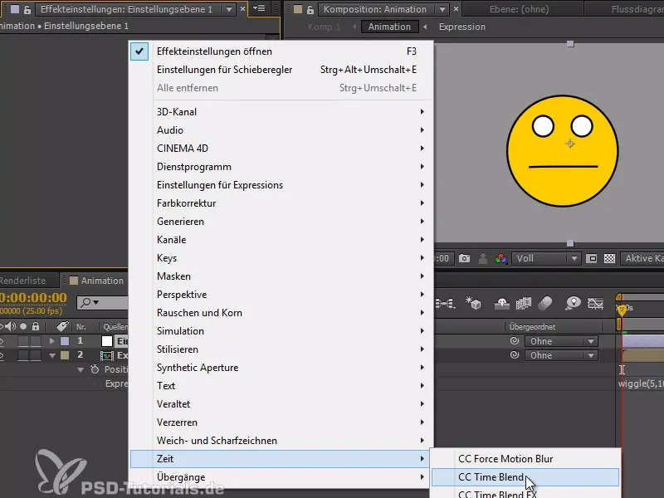The image size is (664, 498).
Task: Open the composition mini-flowchart icon
Action: tap(445, 303)
